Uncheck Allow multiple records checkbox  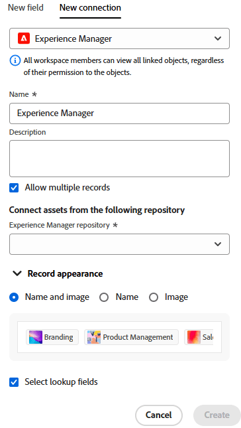14,188
